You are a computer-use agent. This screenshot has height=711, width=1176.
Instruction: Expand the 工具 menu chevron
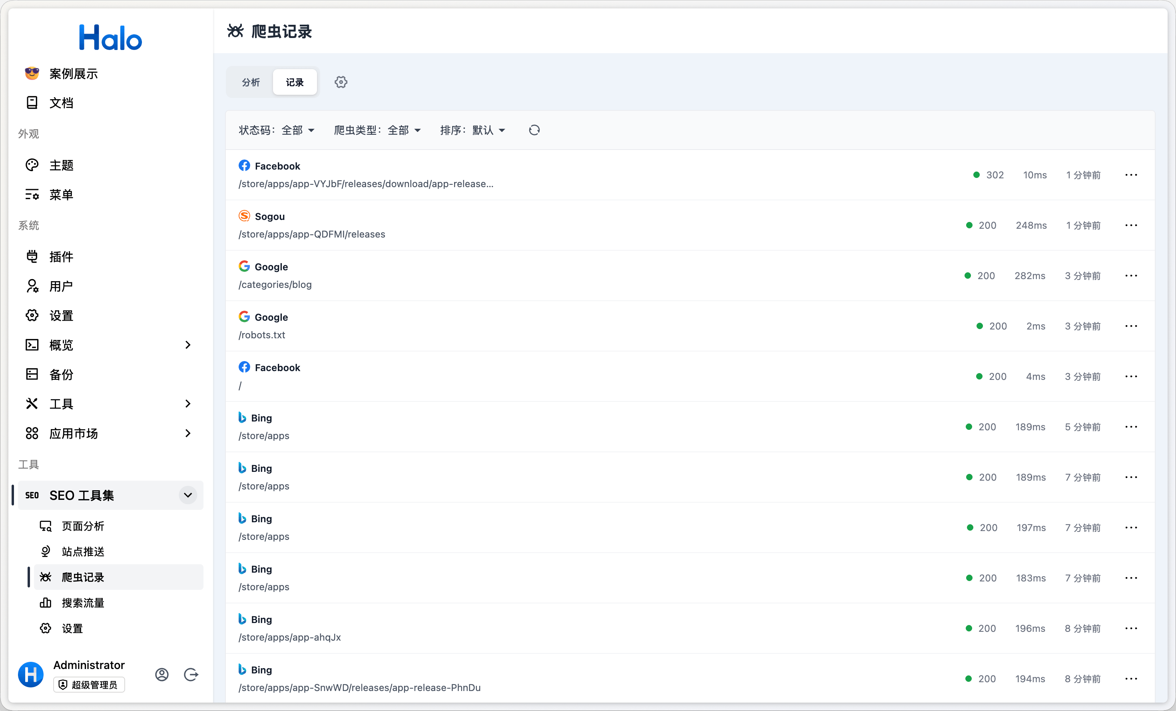(x=188, y=404)
